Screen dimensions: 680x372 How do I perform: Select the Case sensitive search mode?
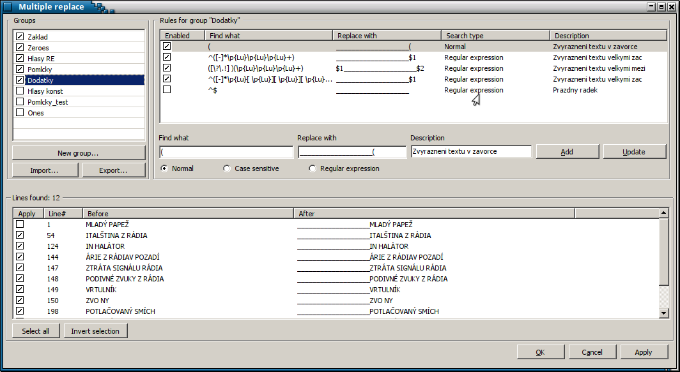(227, 168)
